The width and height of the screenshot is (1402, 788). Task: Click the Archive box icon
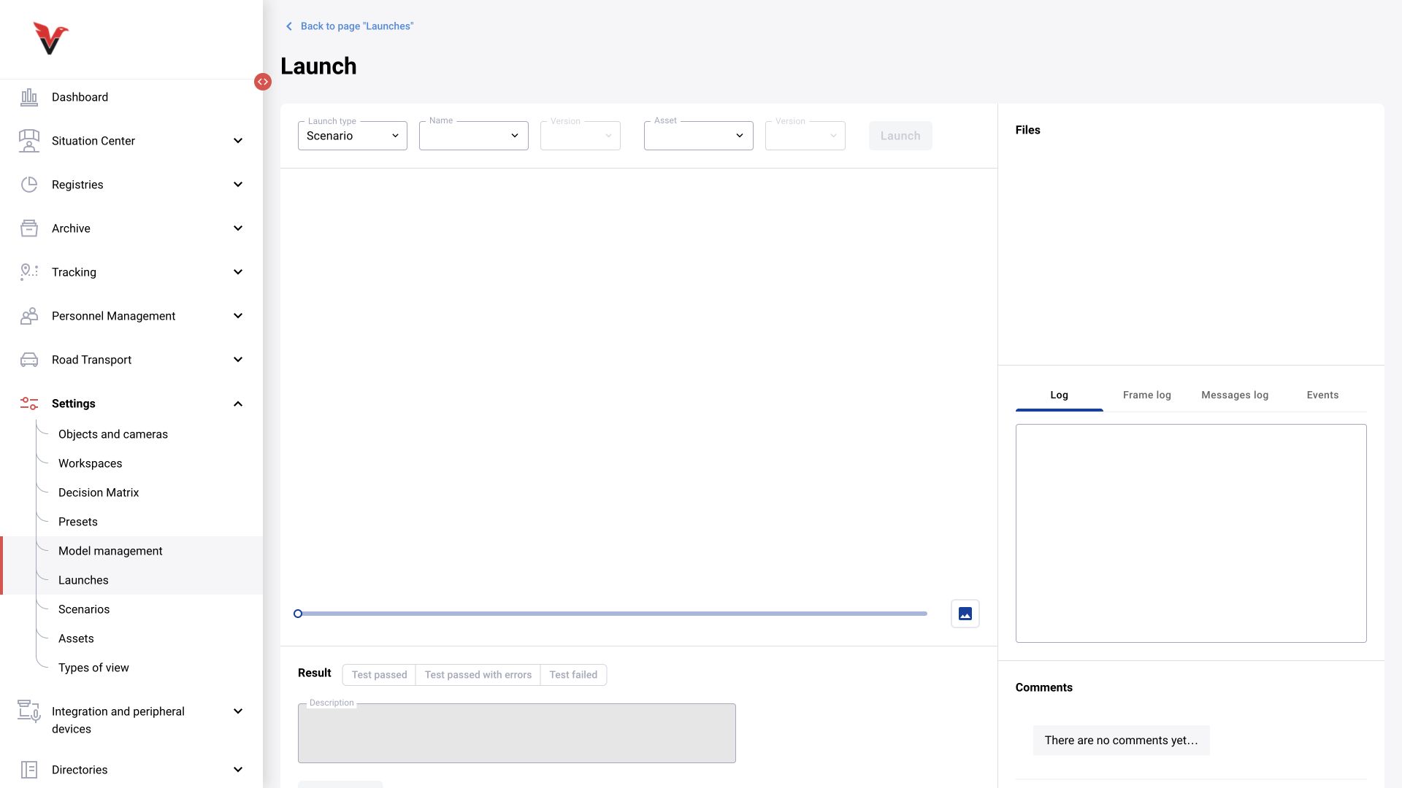tap(29, 228)
